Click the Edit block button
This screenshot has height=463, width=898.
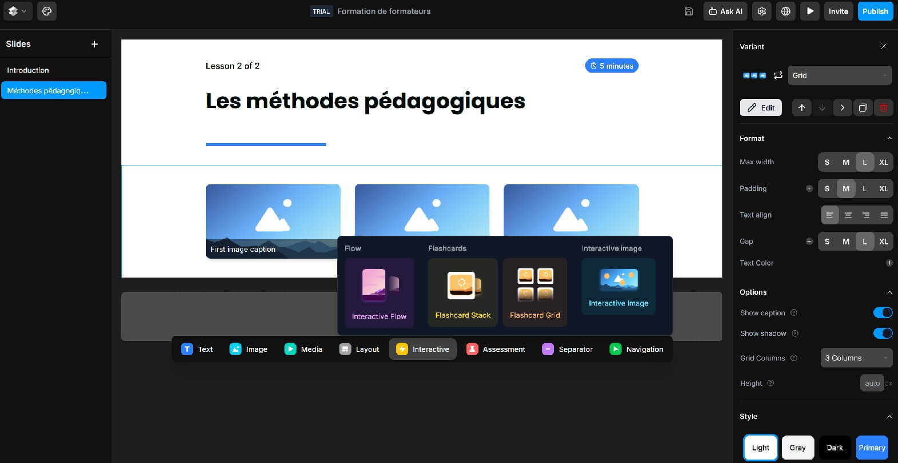click(x=761, y=108)
